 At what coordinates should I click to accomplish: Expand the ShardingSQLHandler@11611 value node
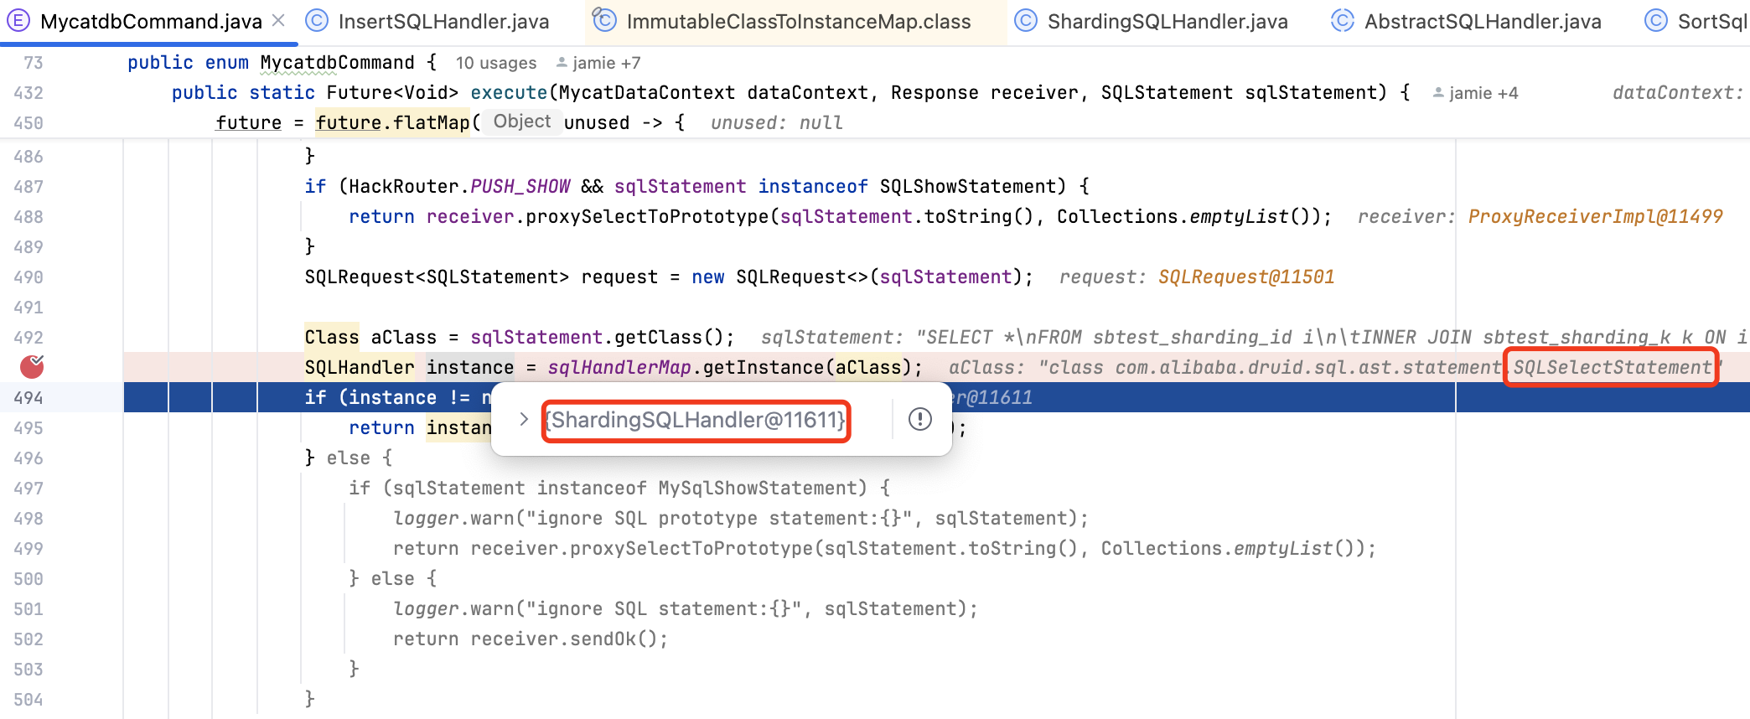pyautogui.click(x=524, y=419)
